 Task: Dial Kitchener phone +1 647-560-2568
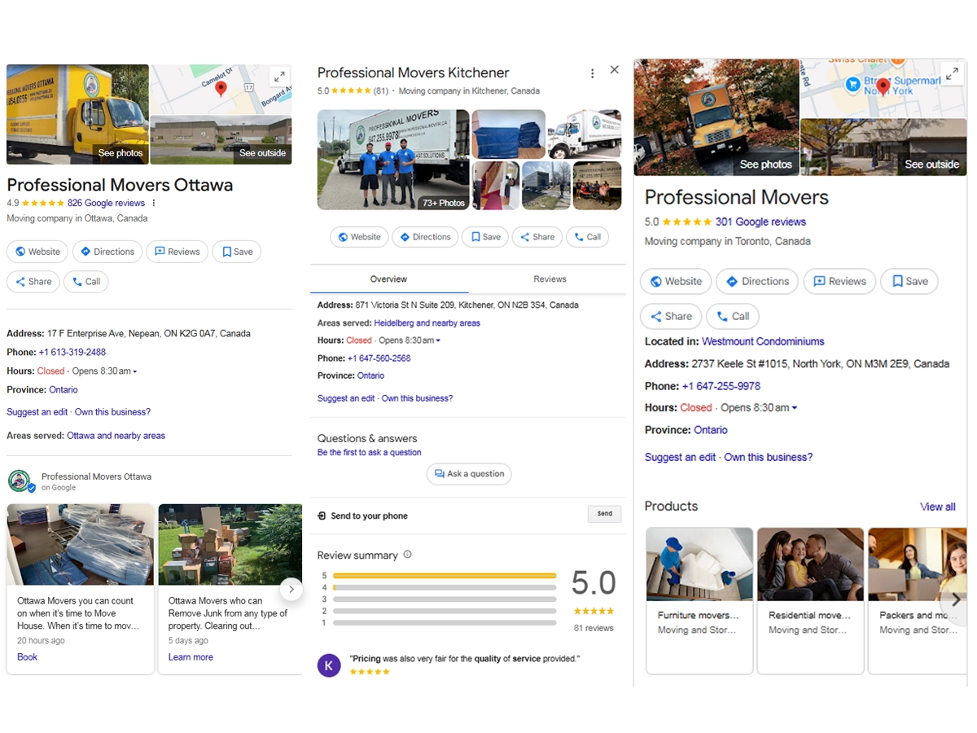[x=379, y=358]
